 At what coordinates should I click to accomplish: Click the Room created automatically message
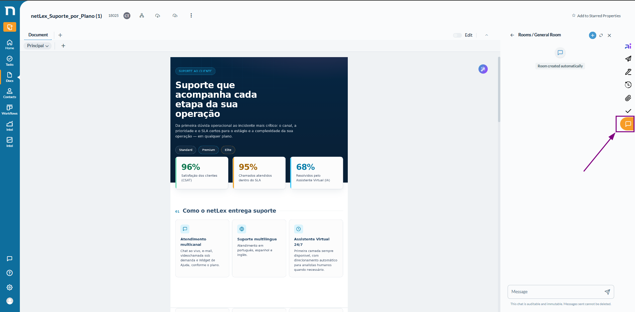pos(560,66)
